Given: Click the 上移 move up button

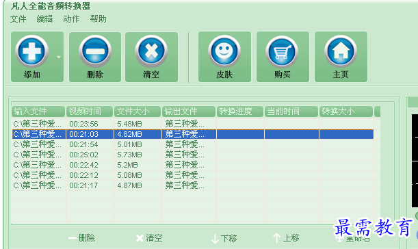Looking at the screenshot, I should click(286, 238).
